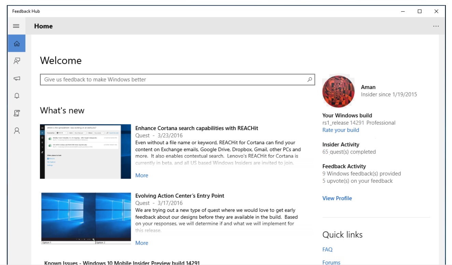Click 'rs1_release 14291 Professional' build text
Image resolution: width=452 pixels, height=265 pixels.
coord(359,123)
